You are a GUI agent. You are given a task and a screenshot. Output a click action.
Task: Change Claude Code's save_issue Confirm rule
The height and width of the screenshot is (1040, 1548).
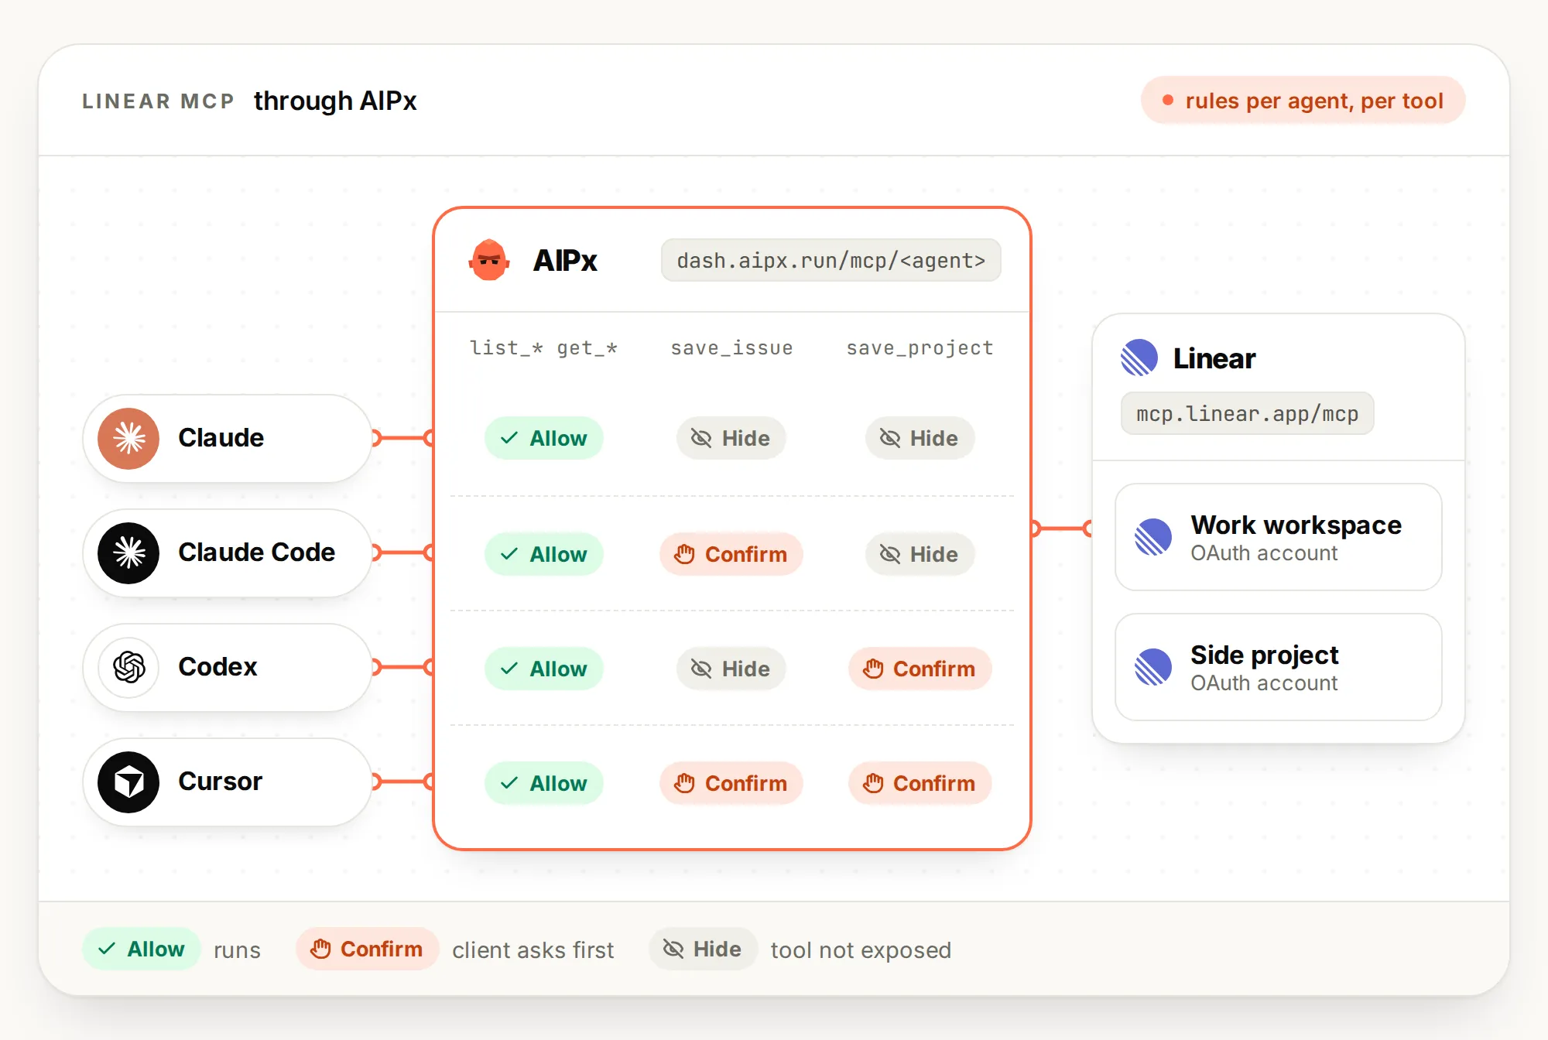731,554
